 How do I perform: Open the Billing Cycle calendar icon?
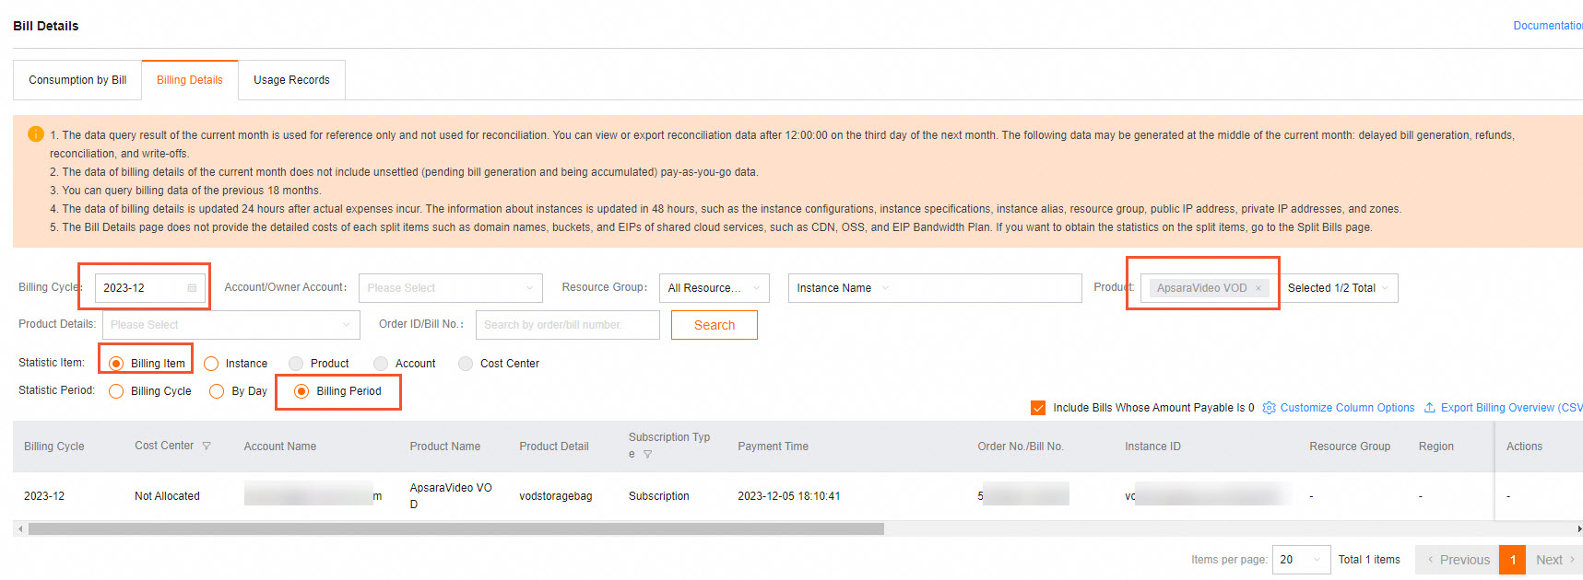pyautogui.click(x=192, y=288)
